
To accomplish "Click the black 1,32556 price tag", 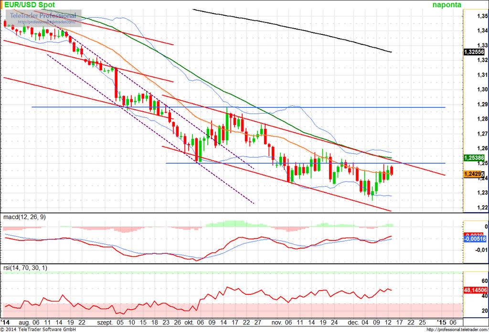I will pos(474,52).
